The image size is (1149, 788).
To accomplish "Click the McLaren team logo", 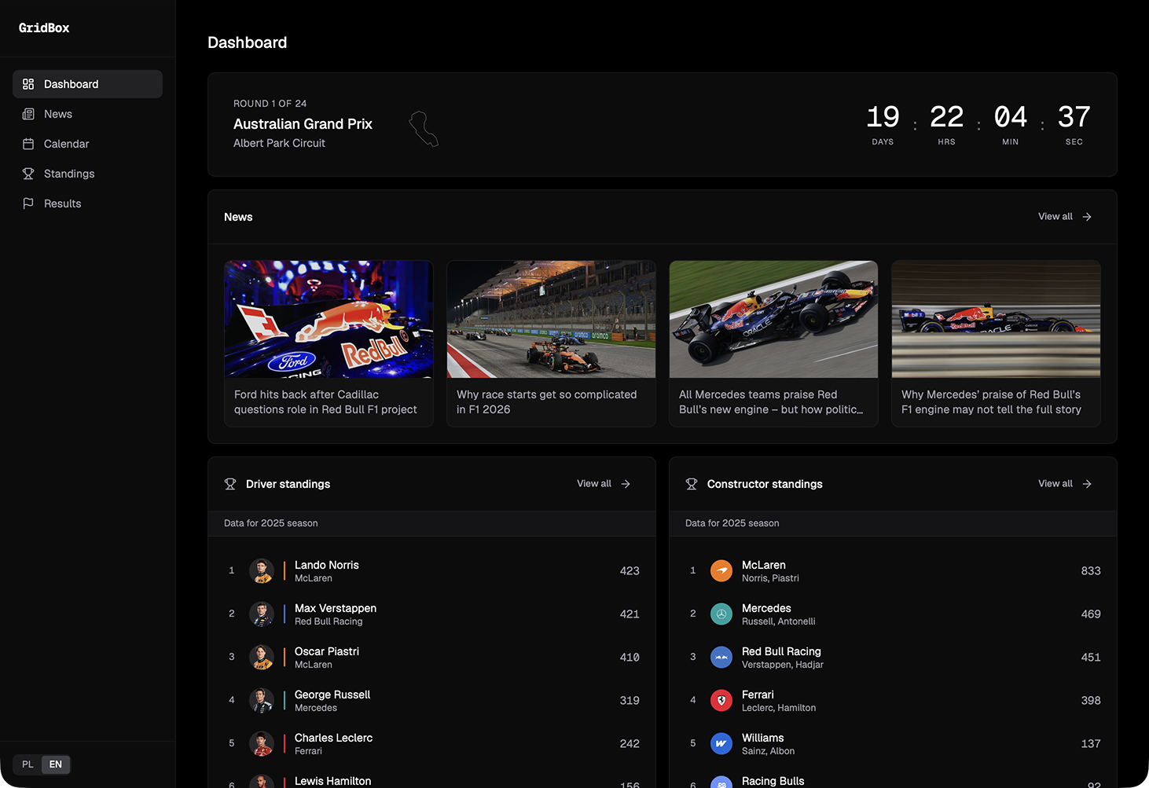I will [x=721, y=570].
